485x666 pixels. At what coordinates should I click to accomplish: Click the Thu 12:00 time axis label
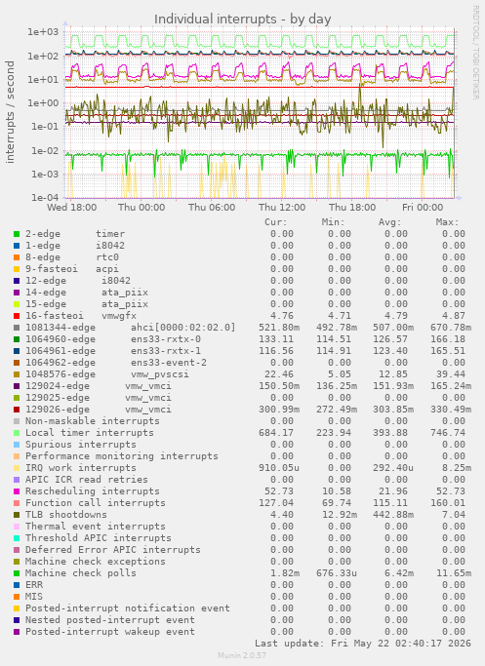(282, 208)
